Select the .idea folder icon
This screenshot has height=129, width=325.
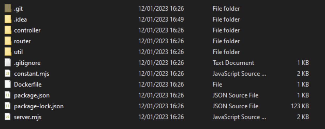point(8,20)
